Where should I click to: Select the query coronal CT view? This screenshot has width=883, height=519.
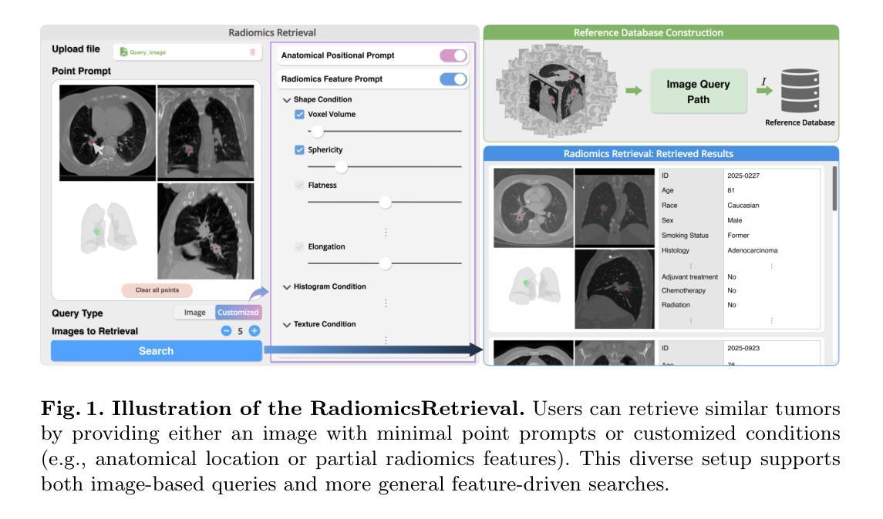(206, 132)
